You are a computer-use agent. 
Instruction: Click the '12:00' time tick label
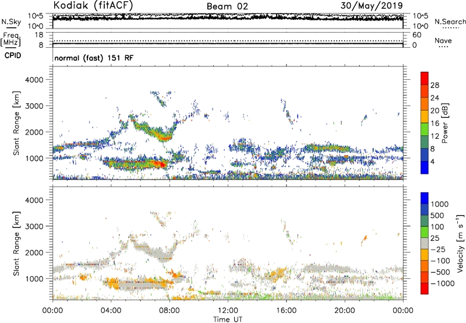click(228, 311)
